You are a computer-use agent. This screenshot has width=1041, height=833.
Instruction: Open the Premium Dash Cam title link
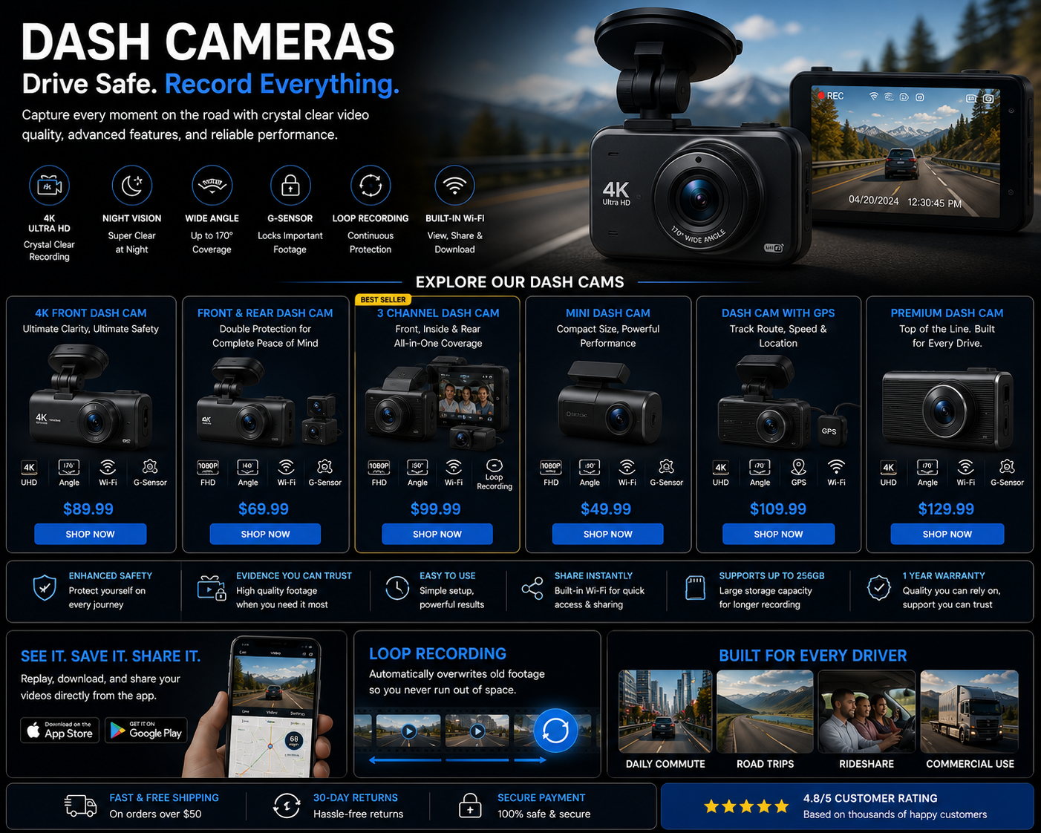pos(947,313)
